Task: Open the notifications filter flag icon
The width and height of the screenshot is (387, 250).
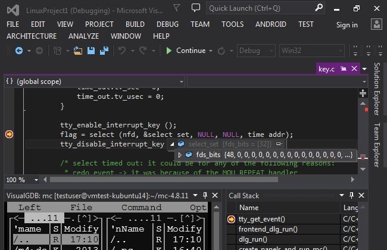Action: coord(176,8)
